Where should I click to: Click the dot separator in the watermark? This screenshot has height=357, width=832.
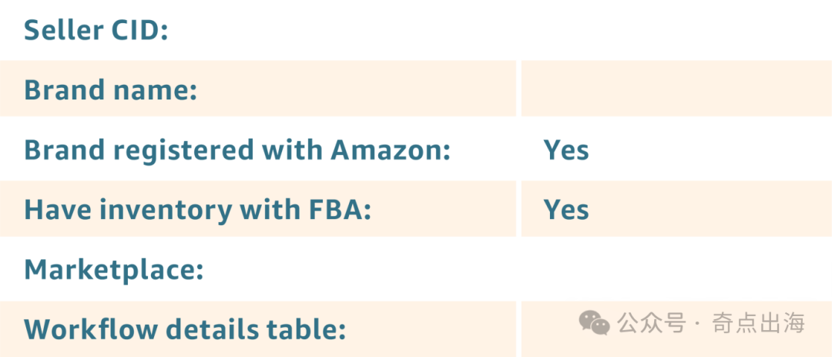coord(698,324)
